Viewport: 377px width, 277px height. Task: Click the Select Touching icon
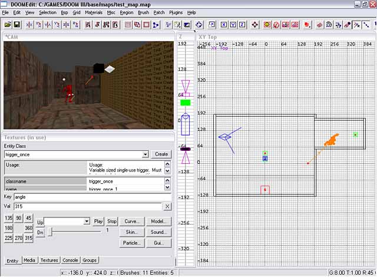tap(97, 25)
